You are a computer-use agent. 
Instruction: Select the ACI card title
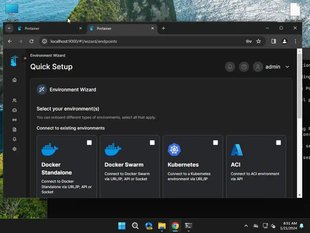click(x=236, y=165)
